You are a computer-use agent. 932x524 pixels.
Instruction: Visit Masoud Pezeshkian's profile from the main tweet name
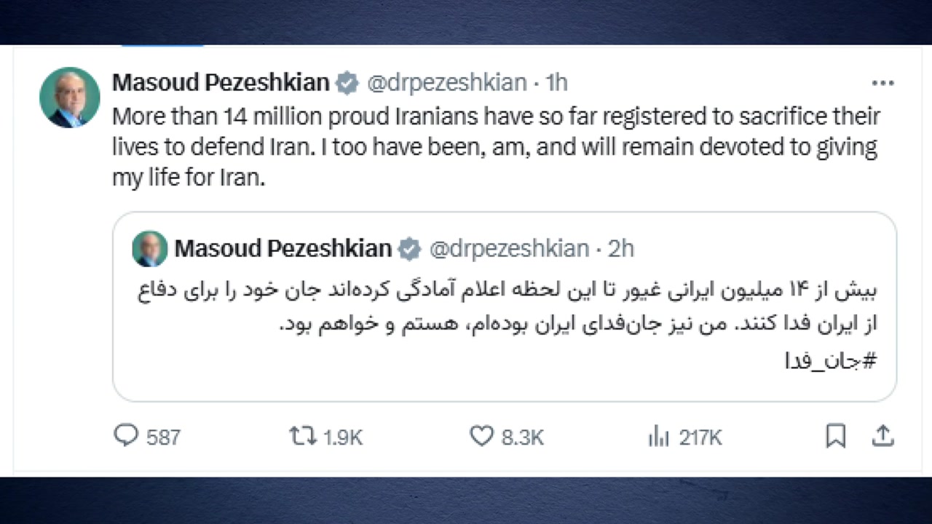click(221, 83)
